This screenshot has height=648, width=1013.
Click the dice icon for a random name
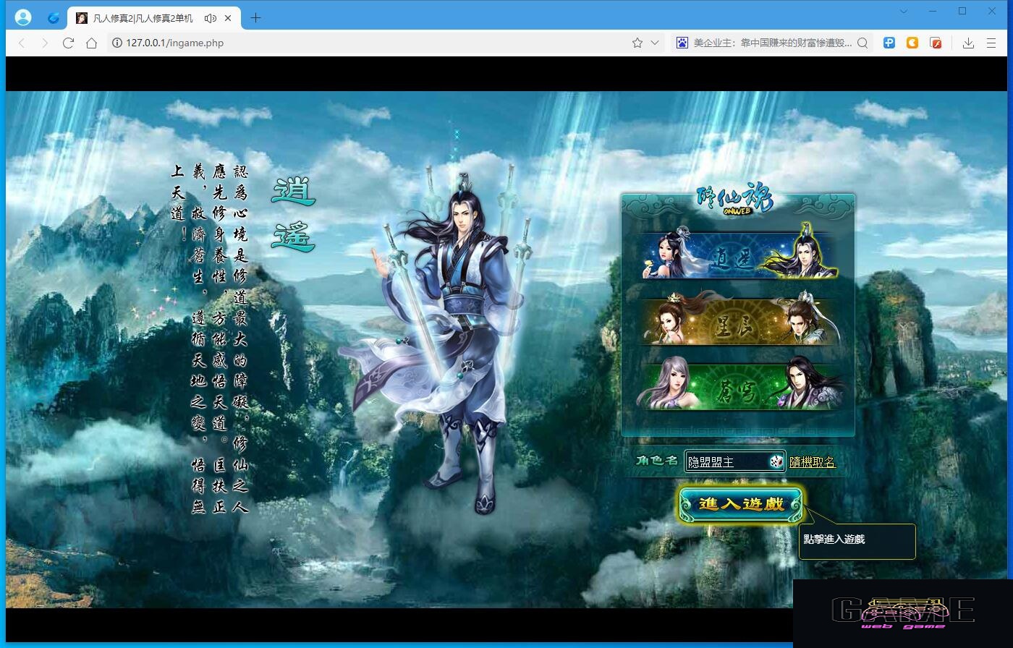coord(776,461)
